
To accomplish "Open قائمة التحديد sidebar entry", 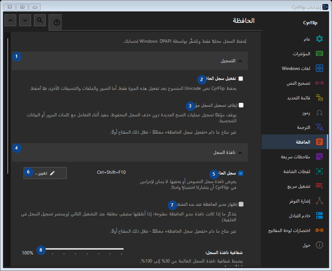I will tap(295, 98).
